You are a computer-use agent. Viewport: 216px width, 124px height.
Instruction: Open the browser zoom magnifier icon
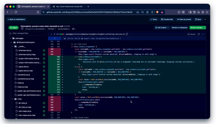click(x=143, y=12)
